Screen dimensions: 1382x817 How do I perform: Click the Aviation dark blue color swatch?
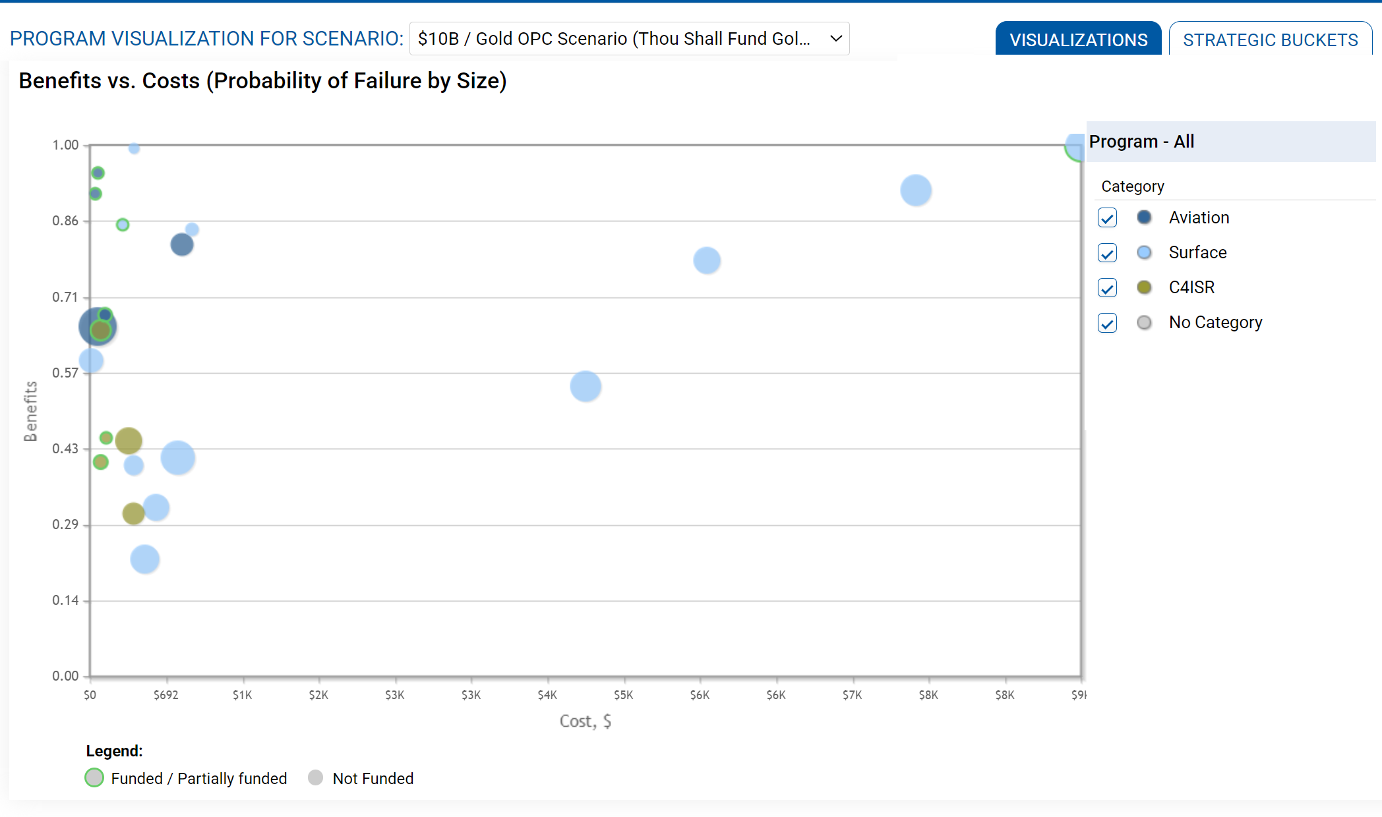pos(1145,217)
